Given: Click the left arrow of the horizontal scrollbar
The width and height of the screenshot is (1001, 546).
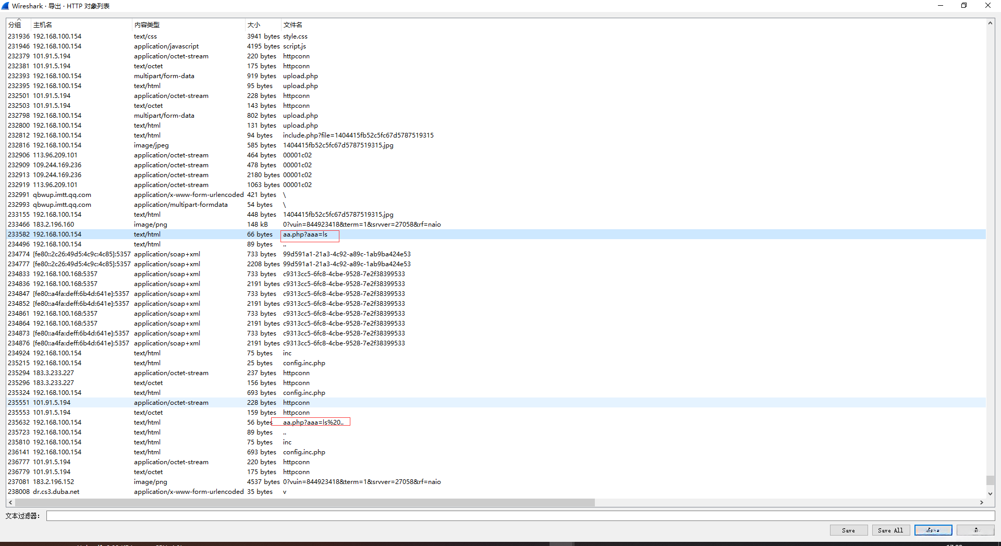Looking at the screenshot, I should [x=10, y=503].
